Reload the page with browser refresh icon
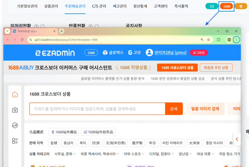 [x=22, y=40]
